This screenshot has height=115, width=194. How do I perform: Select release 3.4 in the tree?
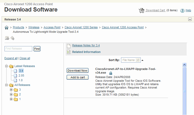point(21,71)
